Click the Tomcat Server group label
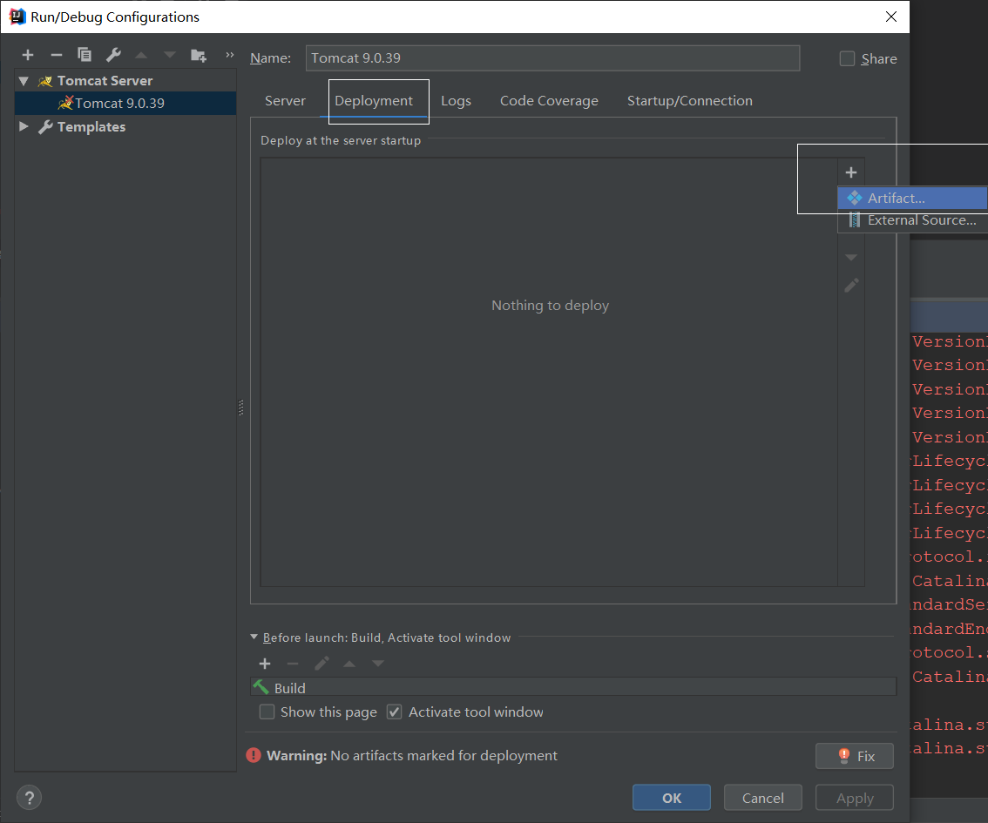The width and height of the screenshot is (988, 823). (x=105, y=81)
